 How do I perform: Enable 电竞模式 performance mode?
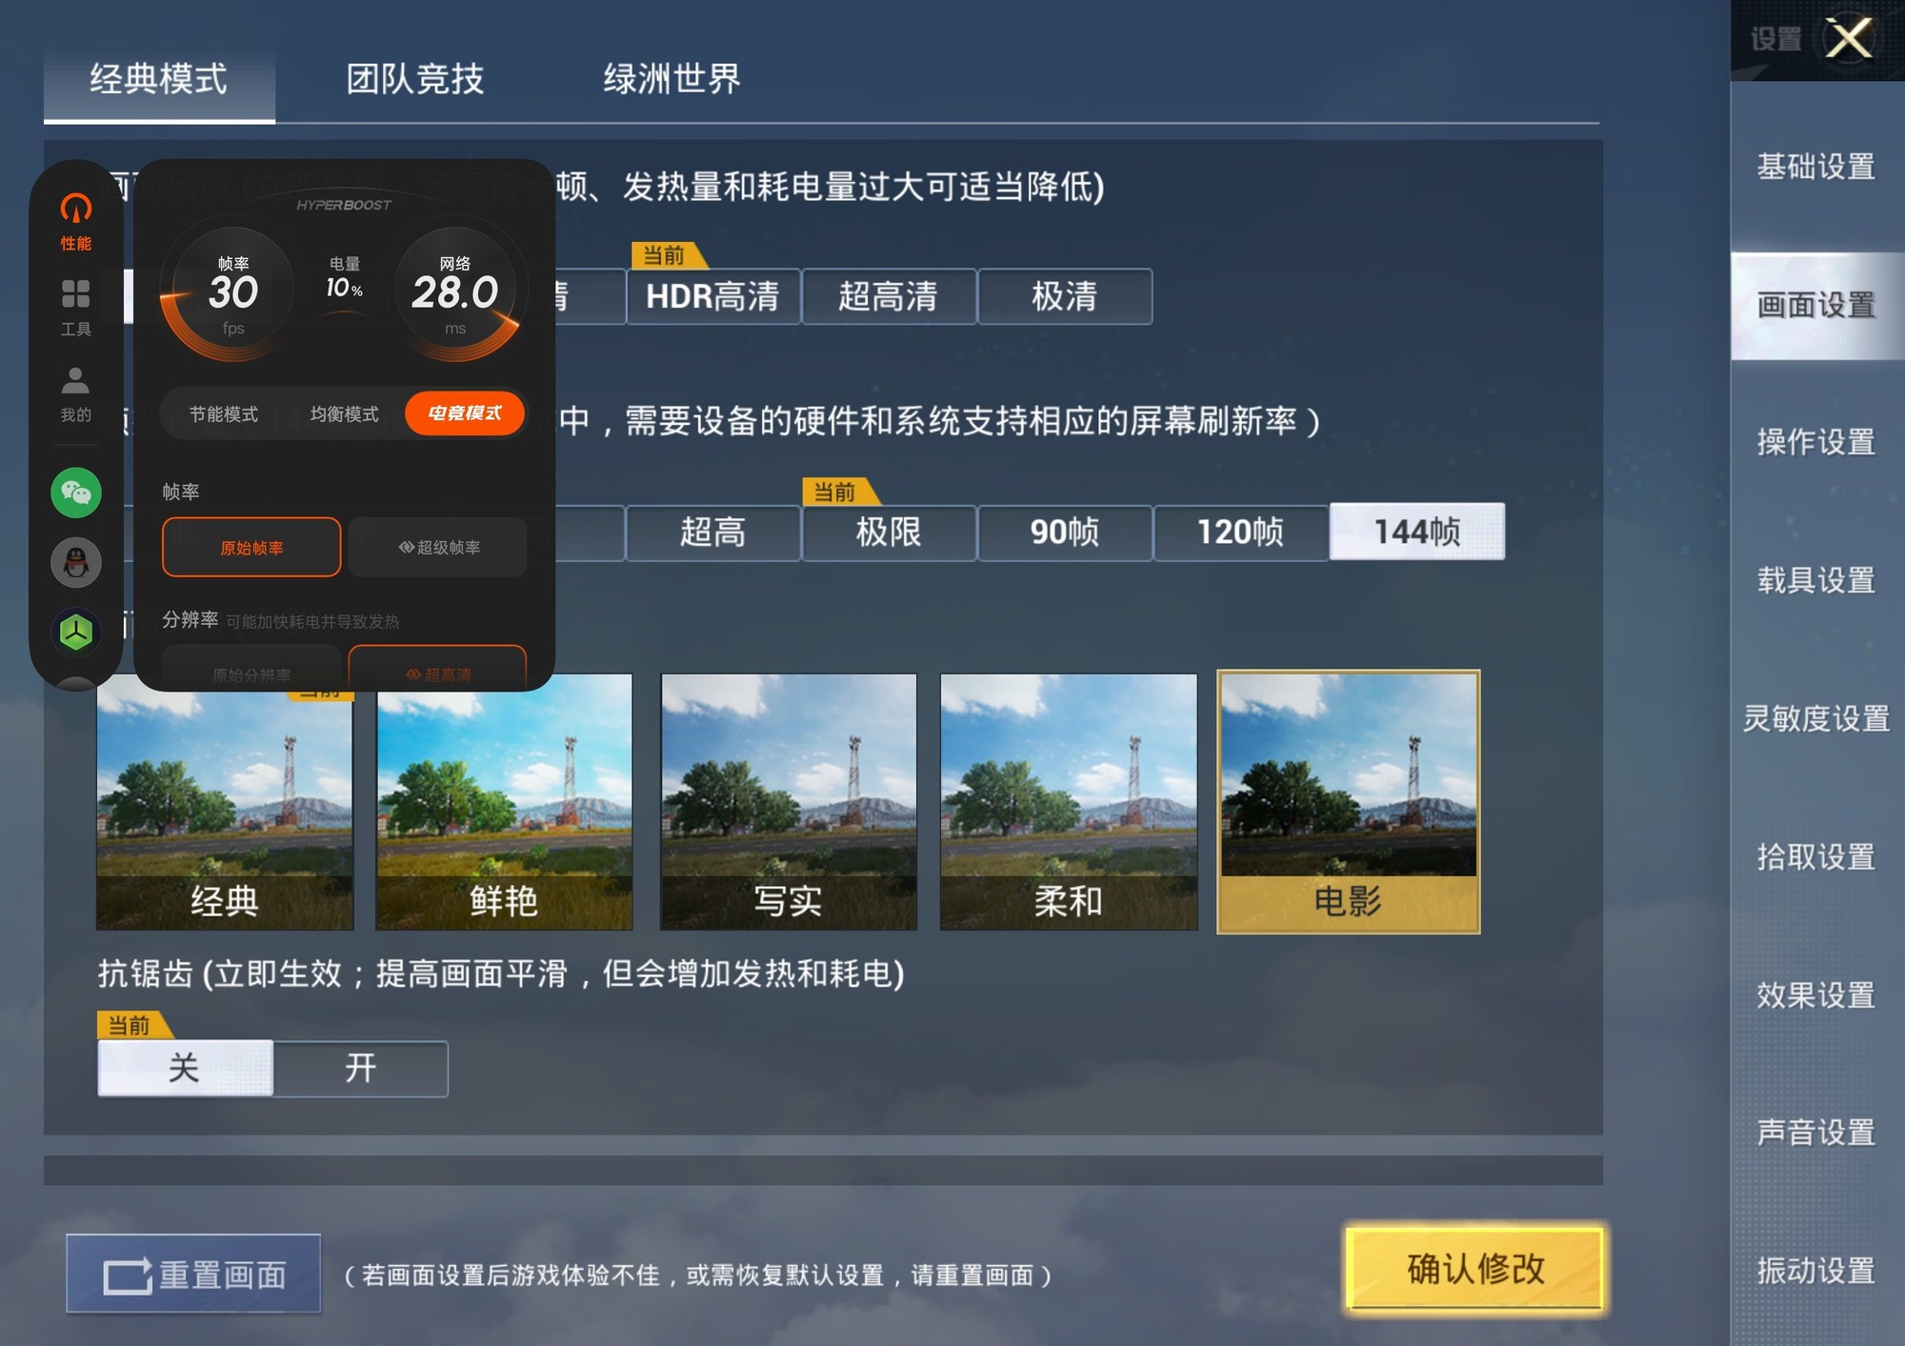click(x=465, y=413)
